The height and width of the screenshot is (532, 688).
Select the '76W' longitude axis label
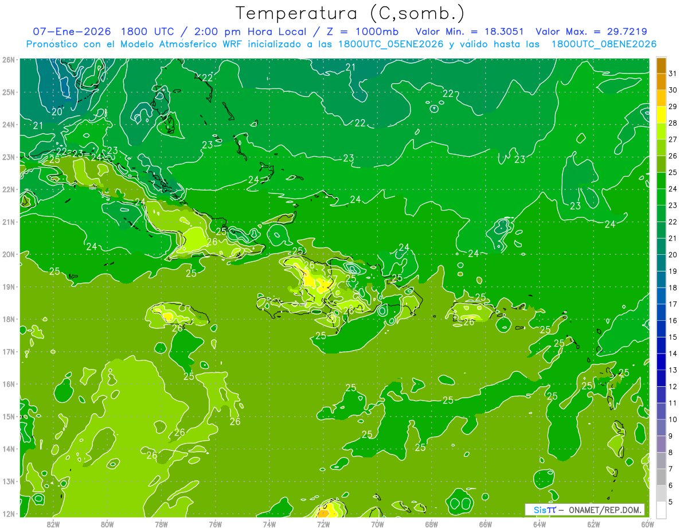(216, 524)
